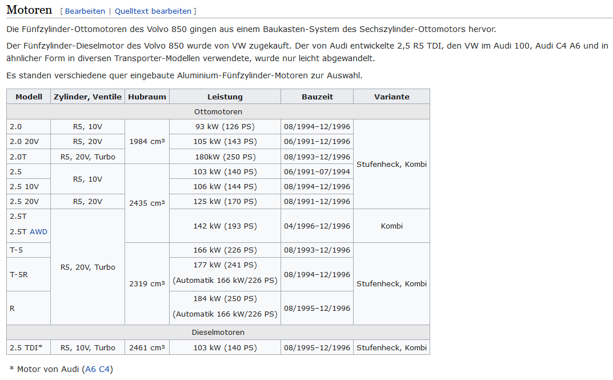613x380 pixels.
Task: Select the Zylinder, Ventile column header
Action: pos(87,97)
